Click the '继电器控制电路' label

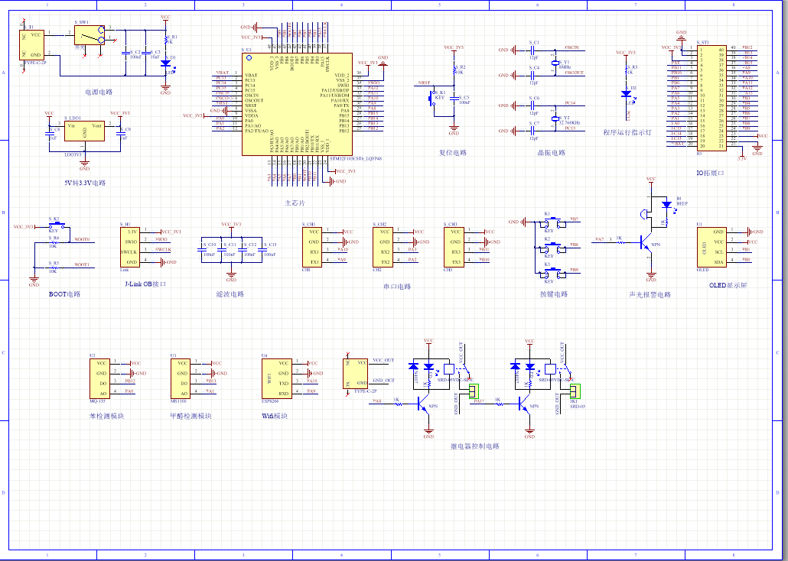(x=475, y=446)
